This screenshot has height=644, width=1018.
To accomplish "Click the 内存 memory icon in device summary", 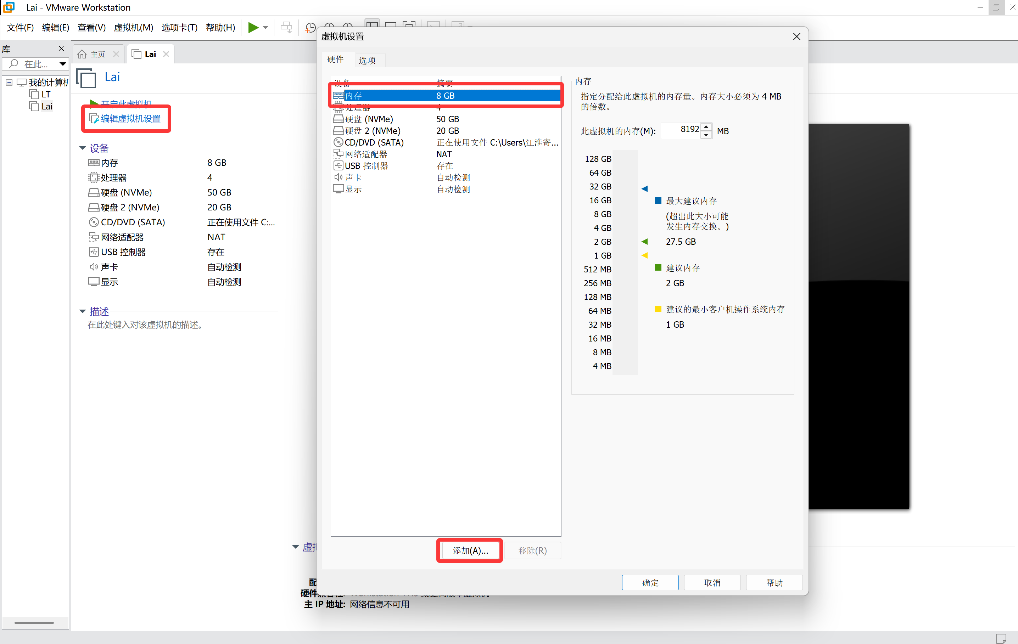I will (x=94, y=163).
